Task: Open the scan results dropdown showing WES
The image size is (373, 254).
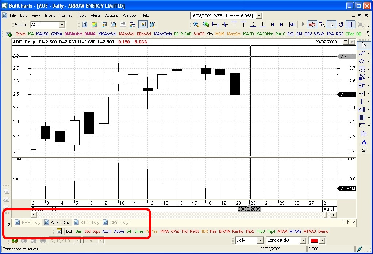Action: [259, 15]
